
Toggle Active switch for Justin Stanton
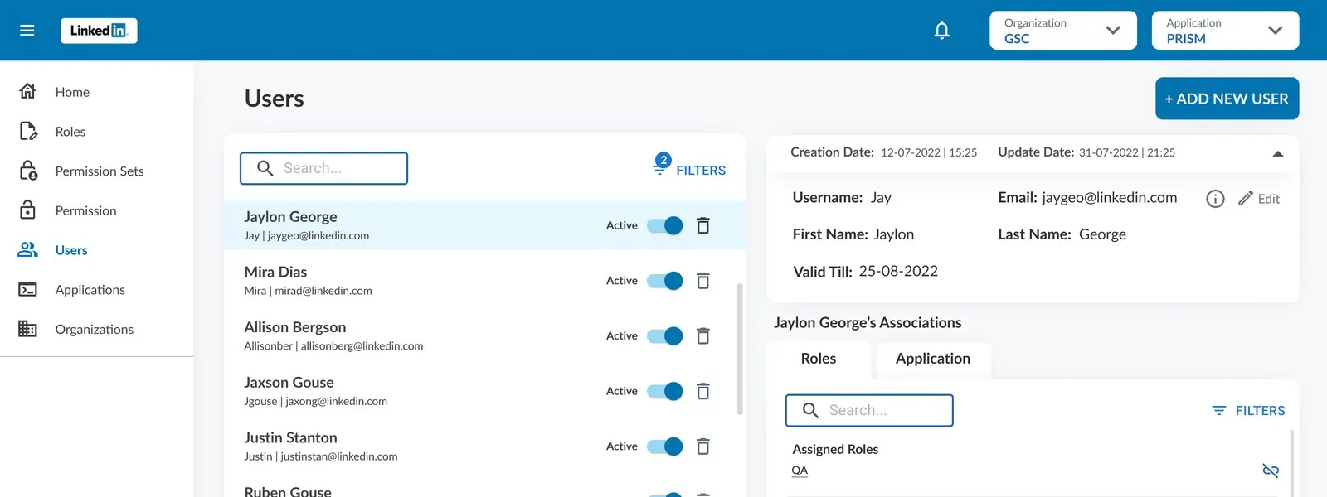(x=664, y=446)
